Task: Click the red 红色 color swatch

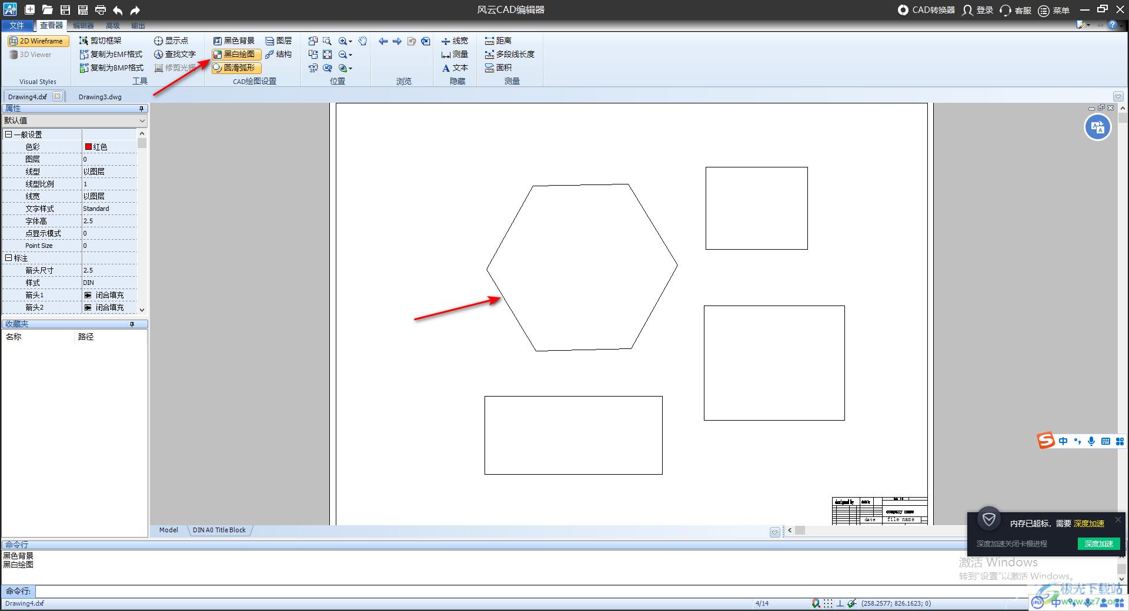Action: pos(88,147)
